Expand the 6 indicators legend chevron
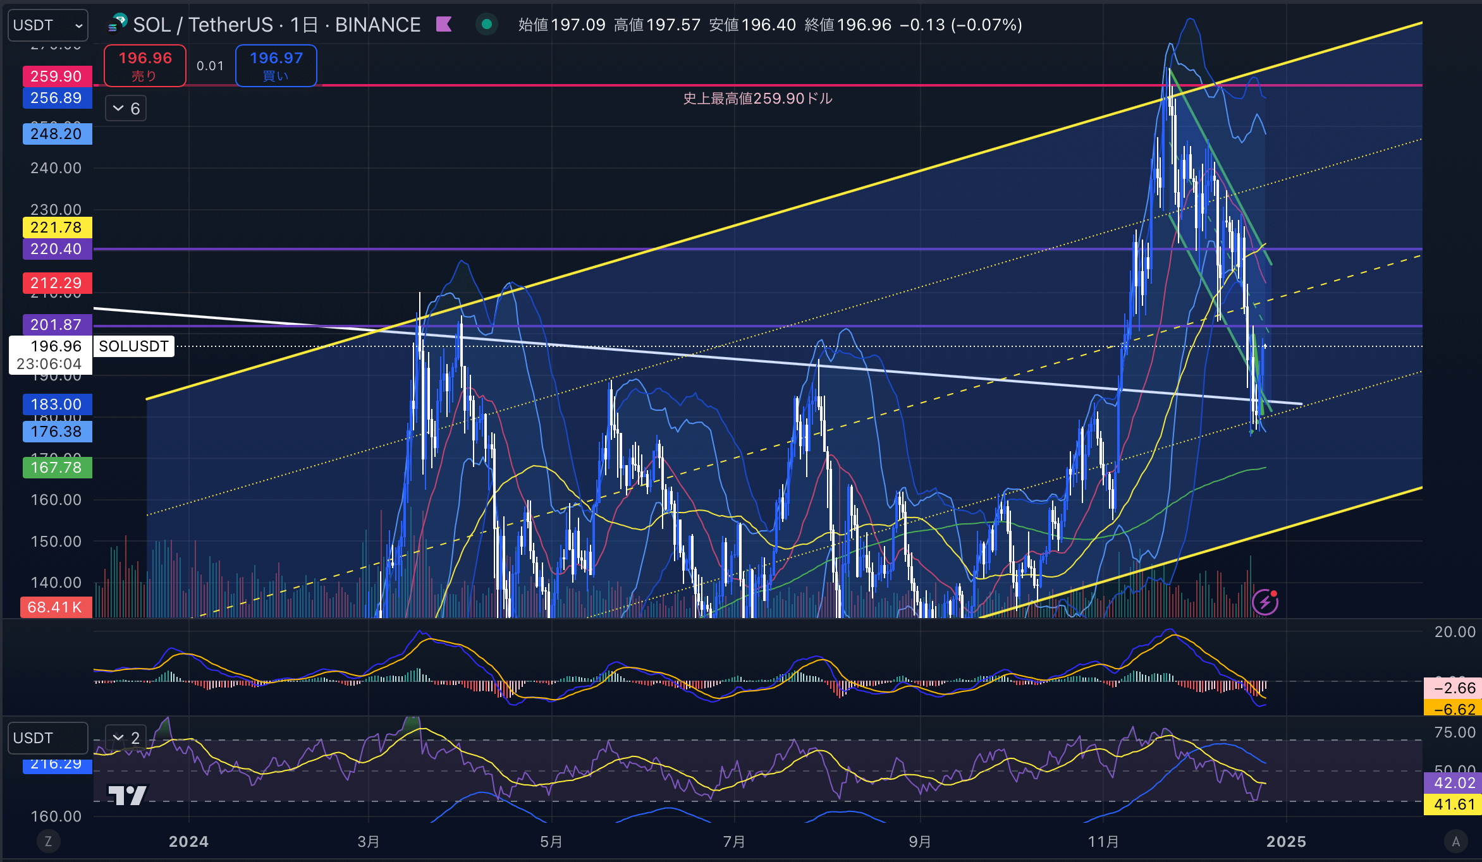Screen dimensions: 1482x862 [126, 109]
